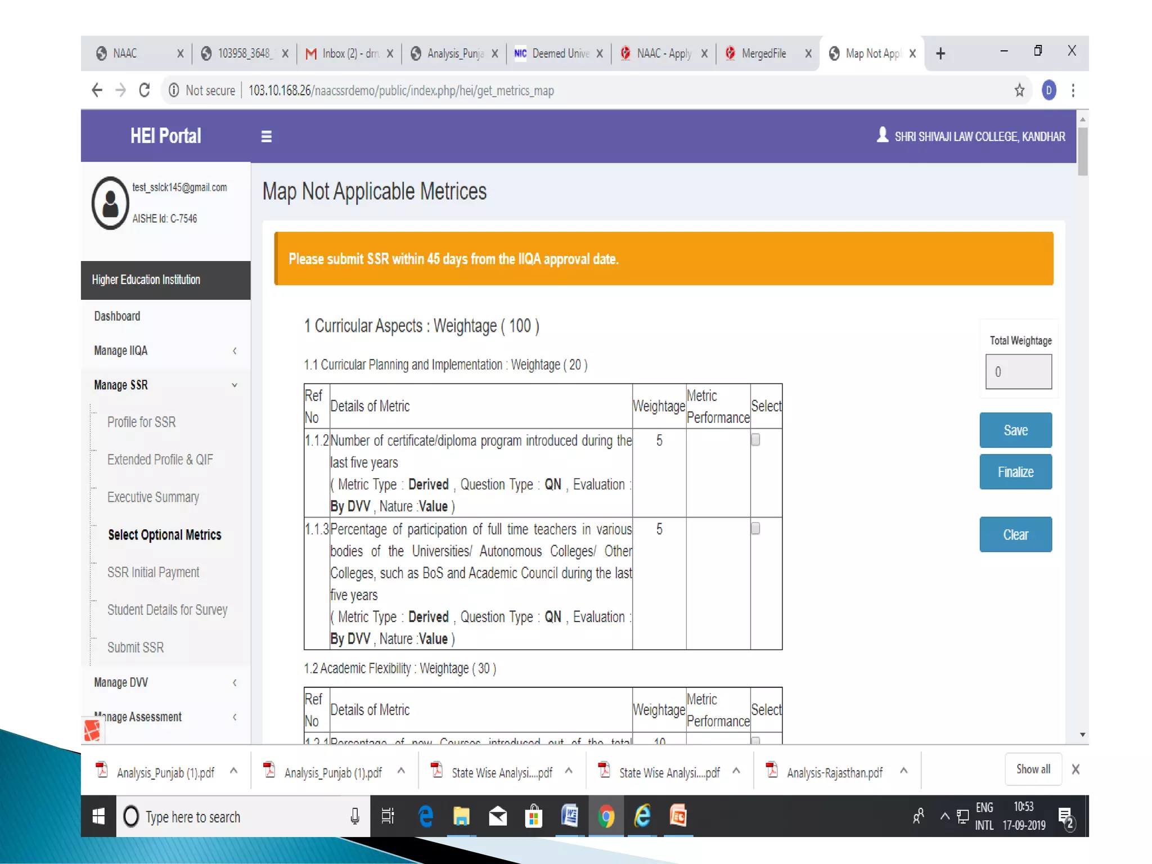Open Chrome three-dot menu

coord(1073,90)
